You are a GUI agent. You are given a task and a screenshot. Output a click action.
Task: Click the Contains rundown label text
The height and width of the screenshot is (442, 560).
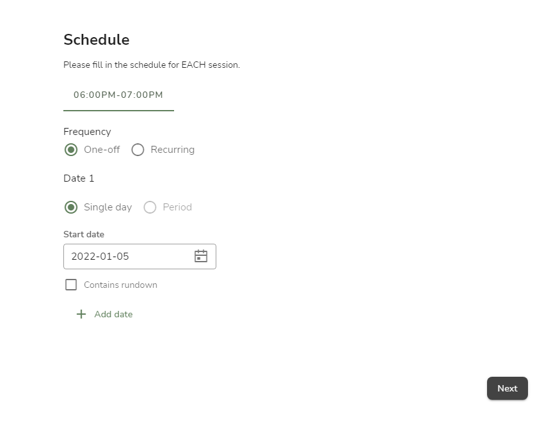[121, 285]
